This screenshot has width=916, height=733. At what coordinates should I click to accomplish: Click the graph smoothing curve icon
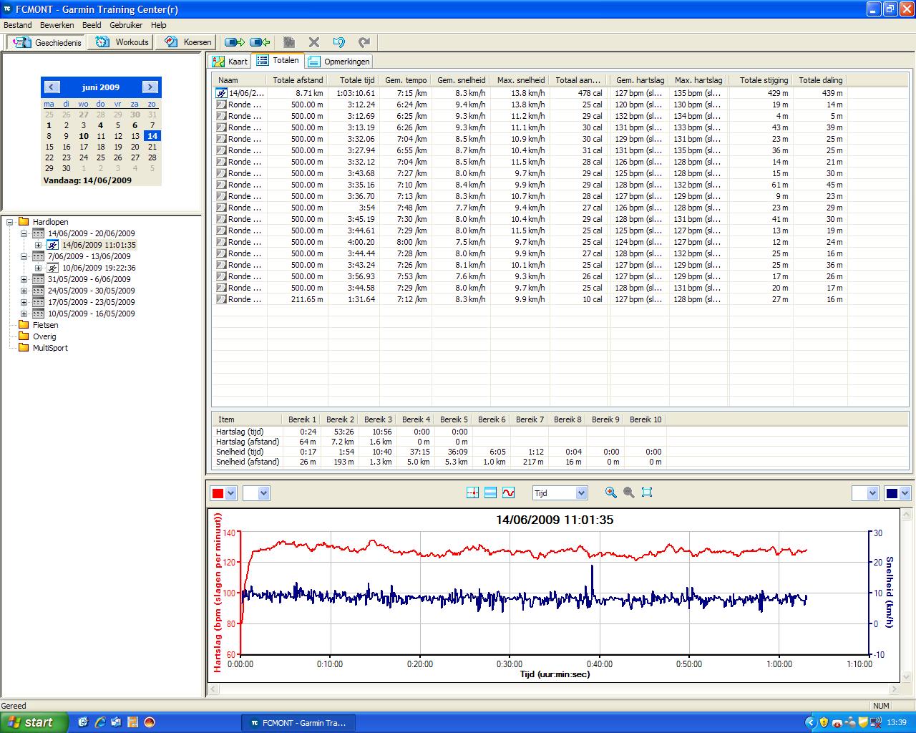[508, 492]
